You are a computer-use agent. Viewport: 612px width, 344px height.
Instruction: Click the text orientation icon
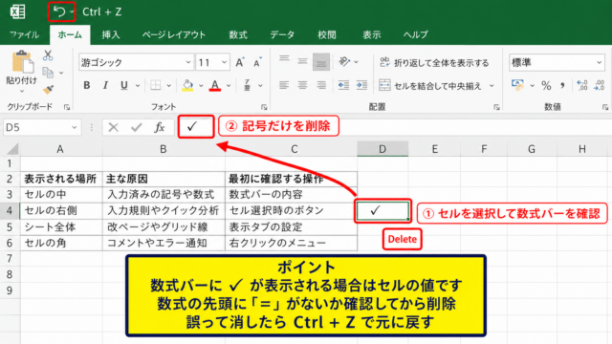[x=344, y=61]
